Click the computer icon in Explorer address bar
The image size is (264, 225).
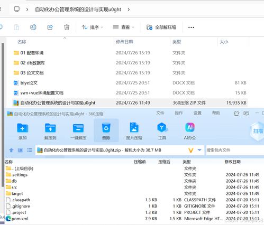pos(17,9)
